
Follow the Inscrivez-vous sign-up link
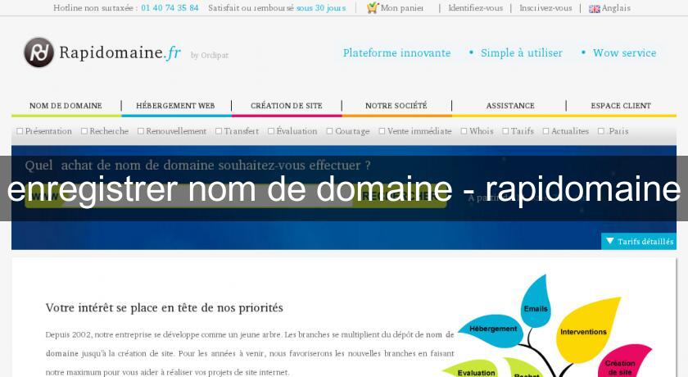coord(545,8)
